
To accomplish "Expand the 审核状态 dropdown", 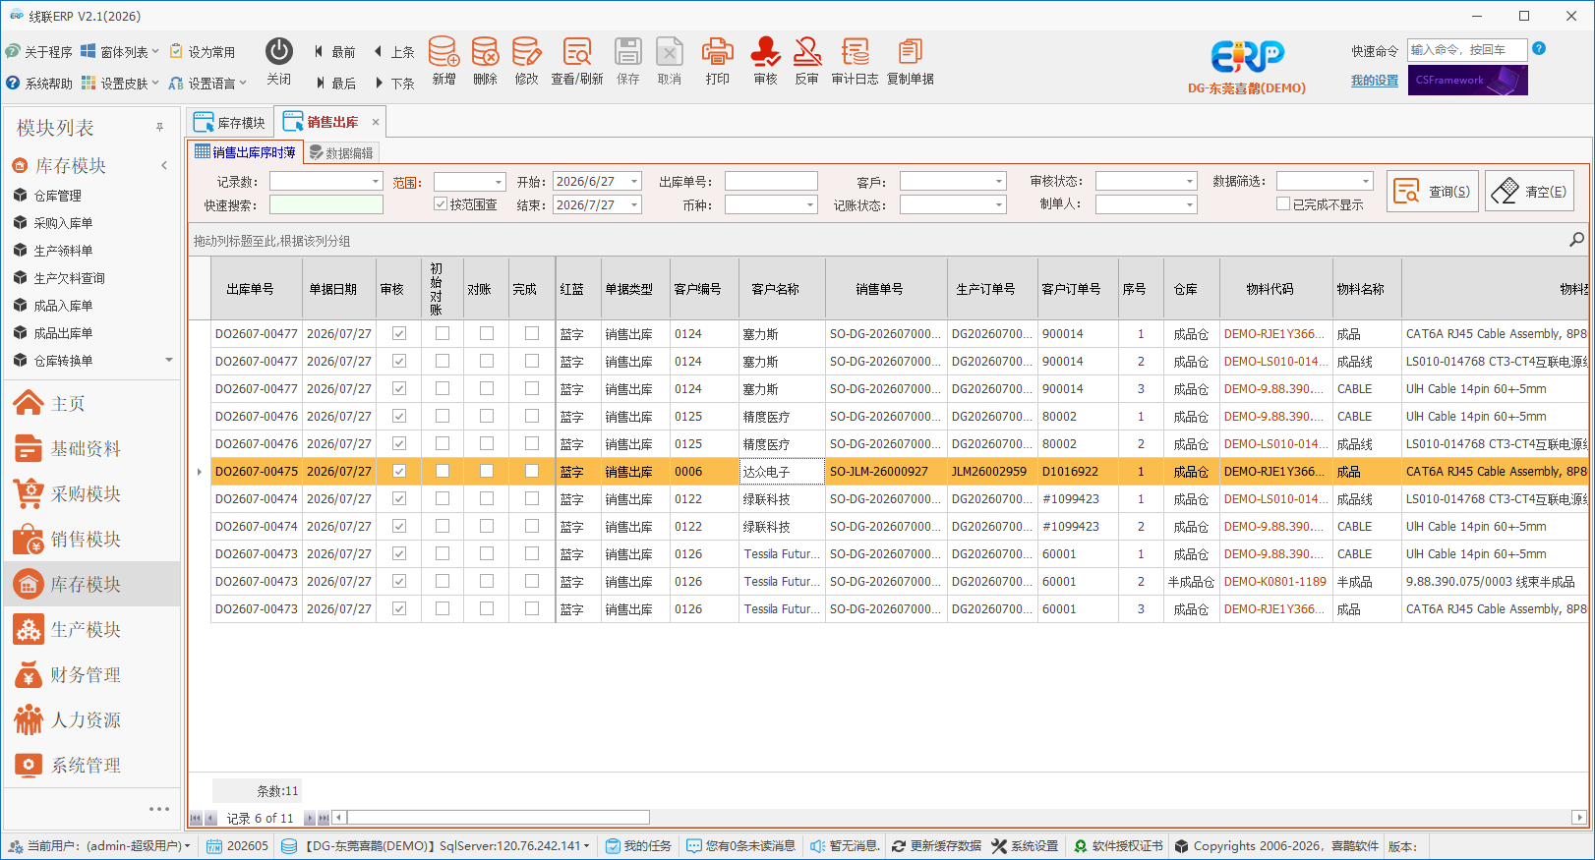I will pos(1190,182).
